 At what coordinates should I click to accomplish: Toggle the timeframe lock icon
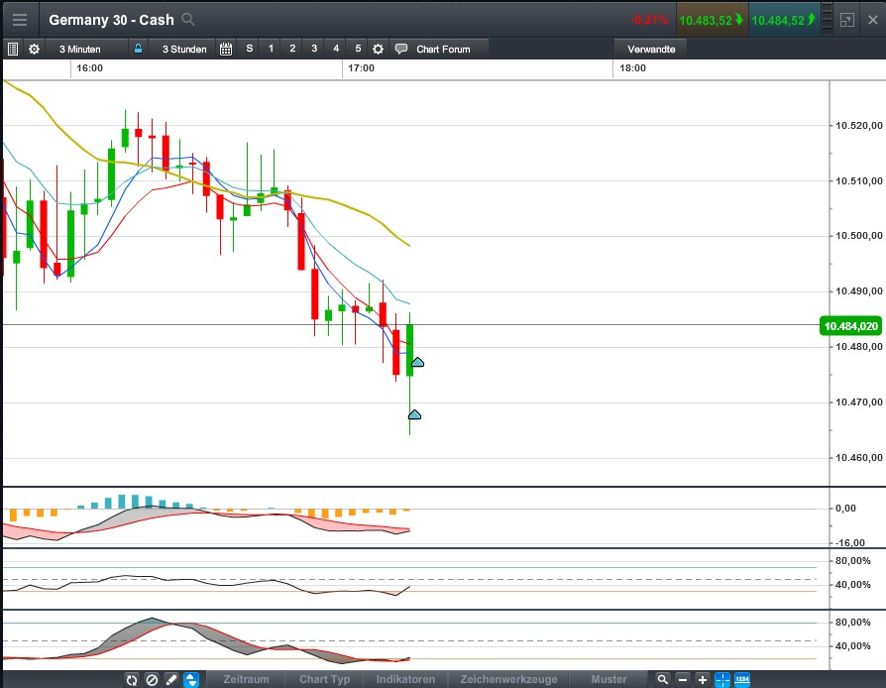[137, 48]
